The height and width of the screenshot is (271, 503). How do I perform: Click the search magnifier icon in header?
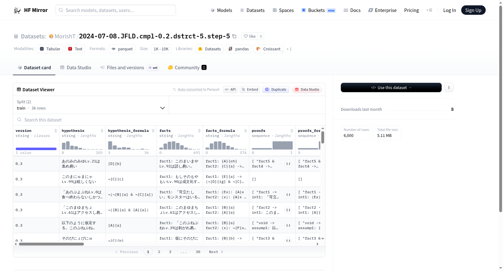click(61, 10)
